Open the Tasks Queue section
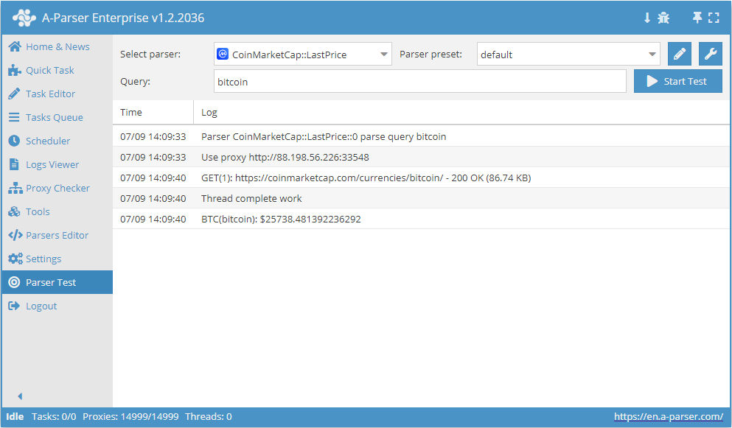 click(54, 117)
